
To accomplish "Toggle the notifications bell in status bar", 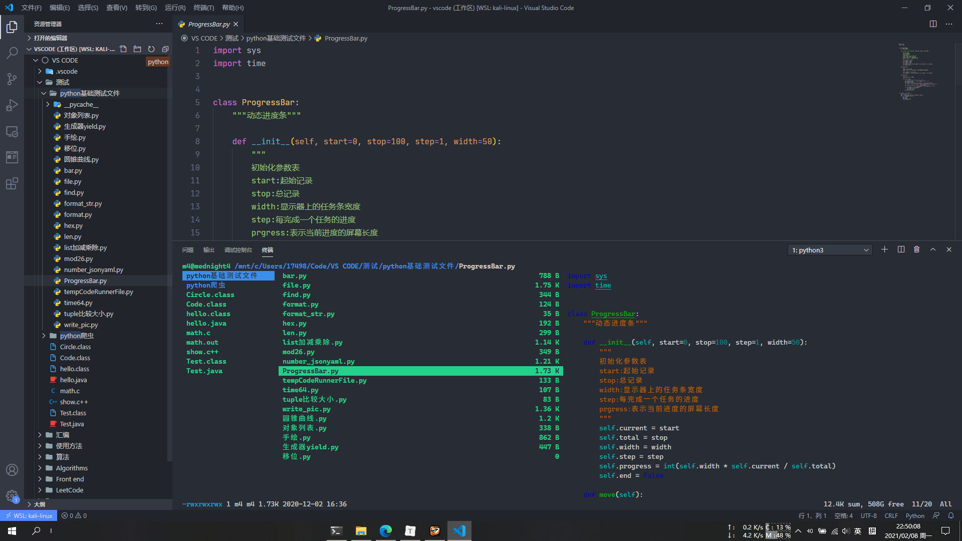I will 951,515.
